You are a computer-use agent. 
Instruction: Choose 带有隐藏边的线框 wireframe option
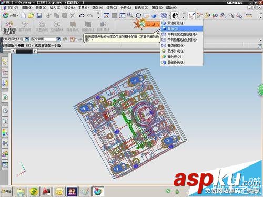[181, 40]
